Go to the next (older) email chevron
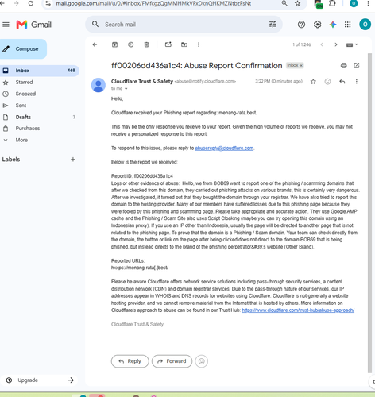Viewport: 375px width, 397px height. click(336, 44)
